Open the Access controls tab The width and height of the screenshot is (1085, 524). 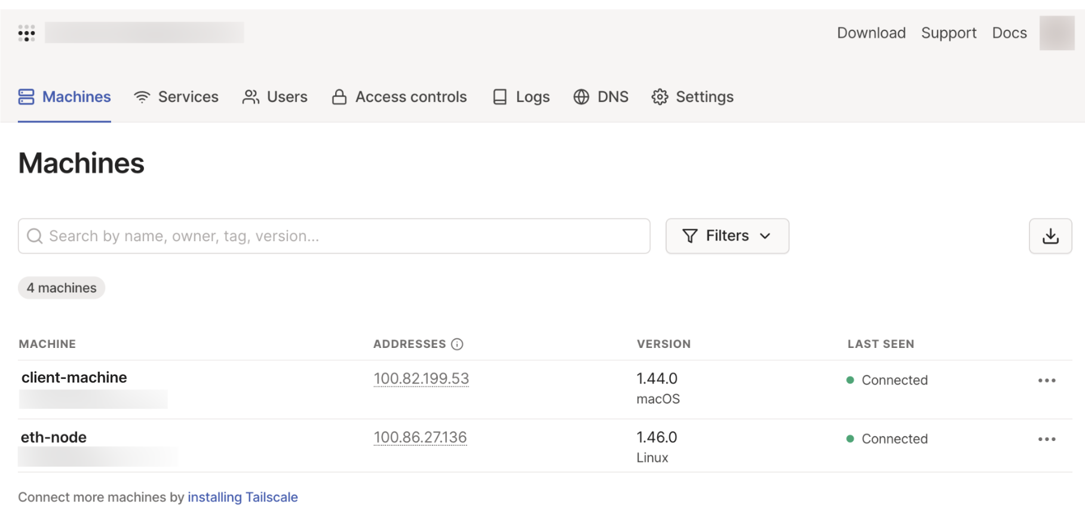point(399,97)
